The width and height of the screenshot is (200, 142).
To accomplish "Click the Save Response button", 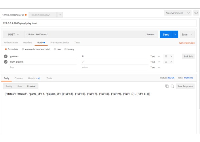I will [x=185, y=86].
